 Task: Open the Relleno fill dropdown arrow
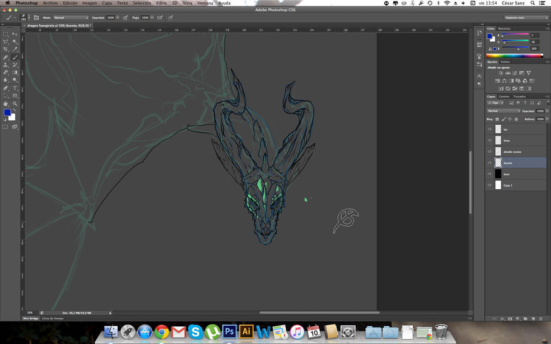click(547, 119)
